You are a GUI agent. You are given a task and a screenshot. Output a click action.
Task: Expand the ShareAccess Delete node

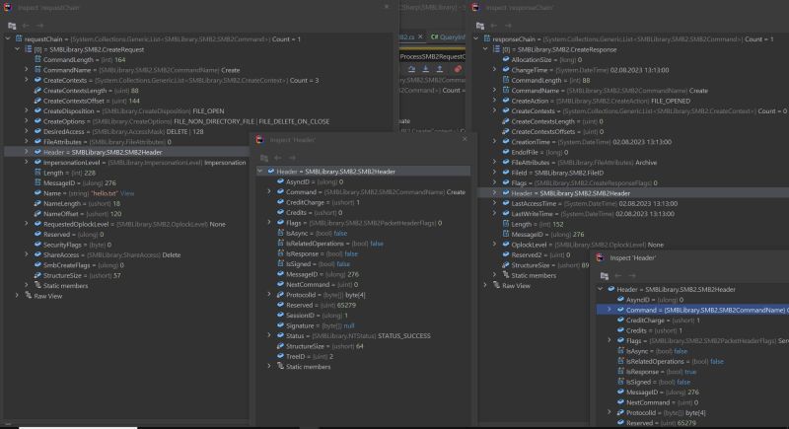click(x=27, y=254)
